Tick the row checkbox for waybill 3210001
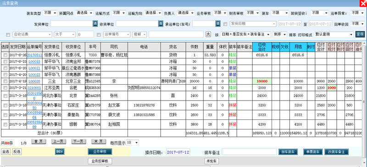The height and width of the screenshot is (167, 367). coord(5,88)
